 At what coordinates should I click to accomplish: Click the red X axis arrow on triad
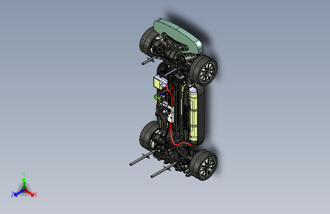click(30, 193)
